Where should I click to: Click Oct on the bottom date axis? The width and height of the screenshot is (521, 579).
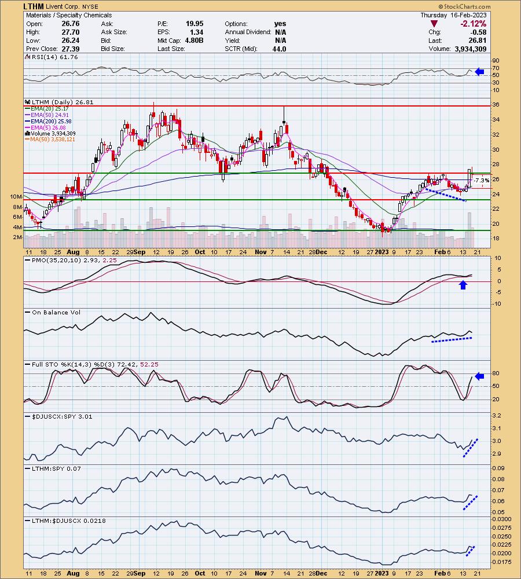200,573
